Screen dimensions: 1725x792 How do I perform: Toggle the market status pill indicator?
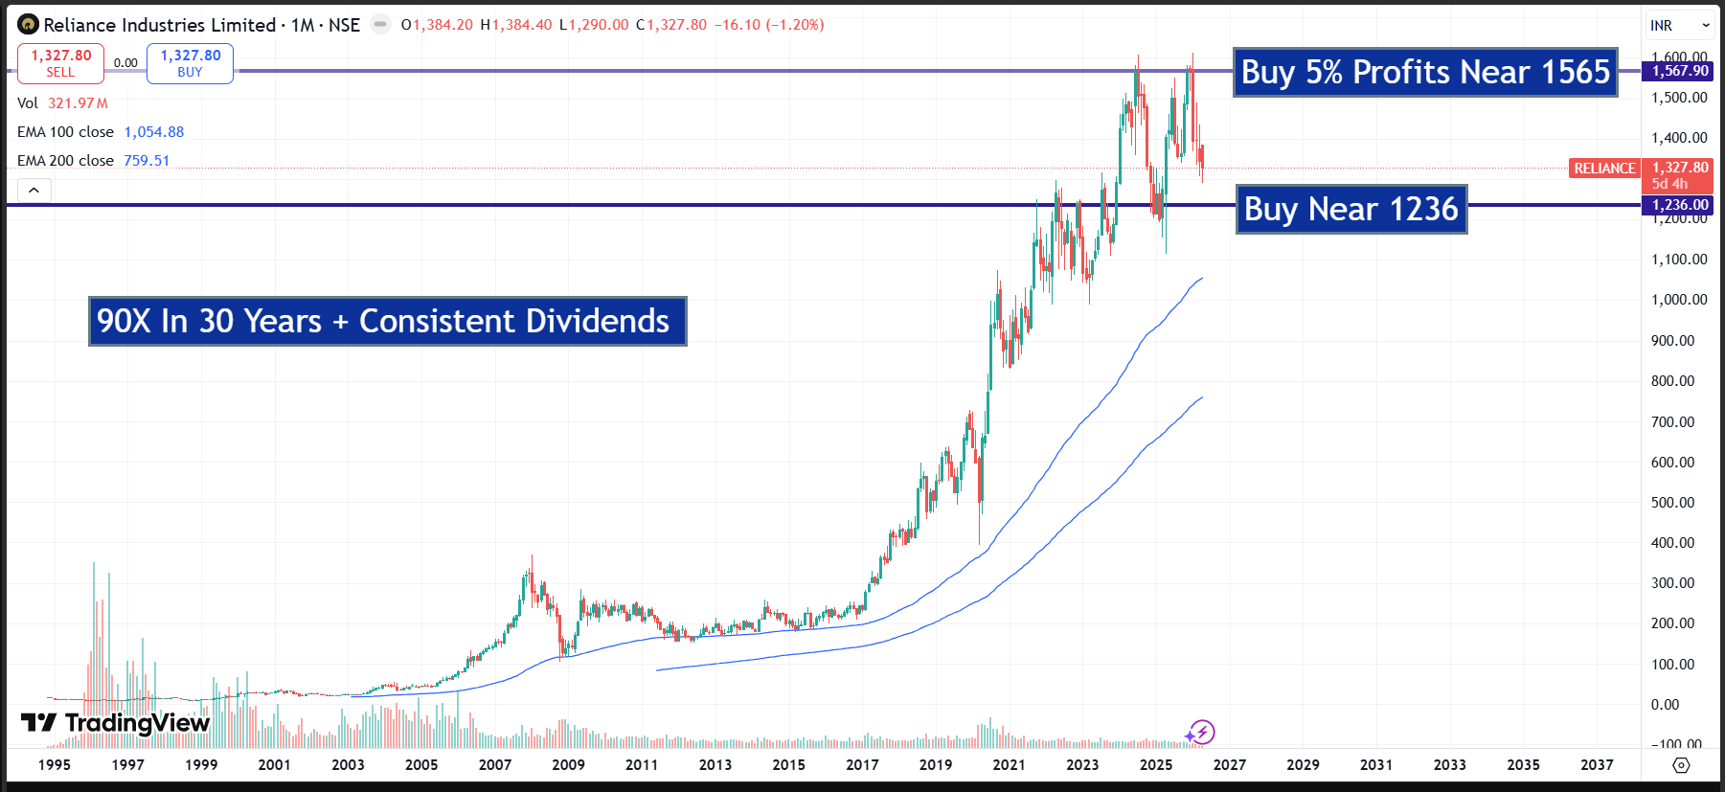coord(380,25)
